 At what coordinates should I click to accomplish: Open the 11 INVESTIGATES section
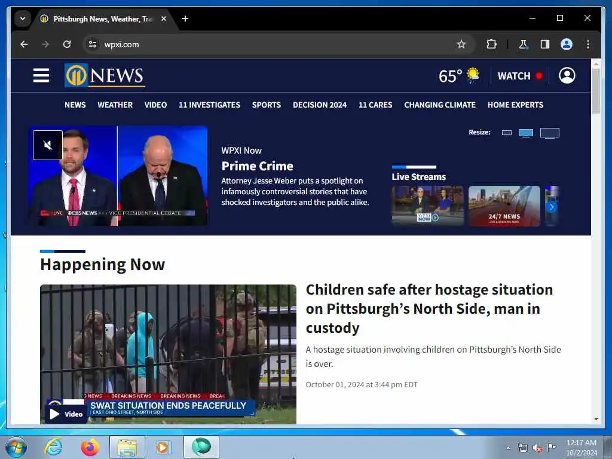[209, 105]
